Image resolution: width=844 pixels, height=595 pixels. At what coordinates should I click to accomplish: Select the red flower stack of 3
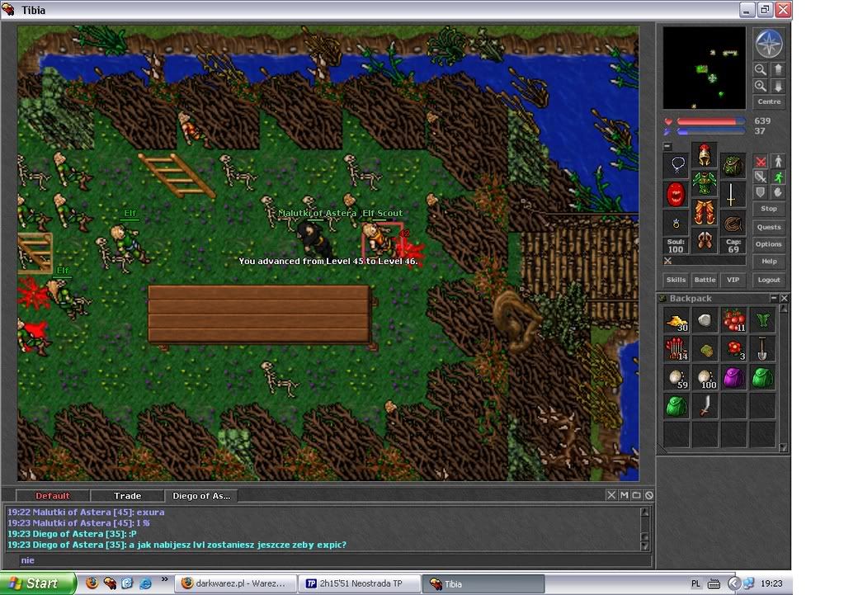[733, 349]
